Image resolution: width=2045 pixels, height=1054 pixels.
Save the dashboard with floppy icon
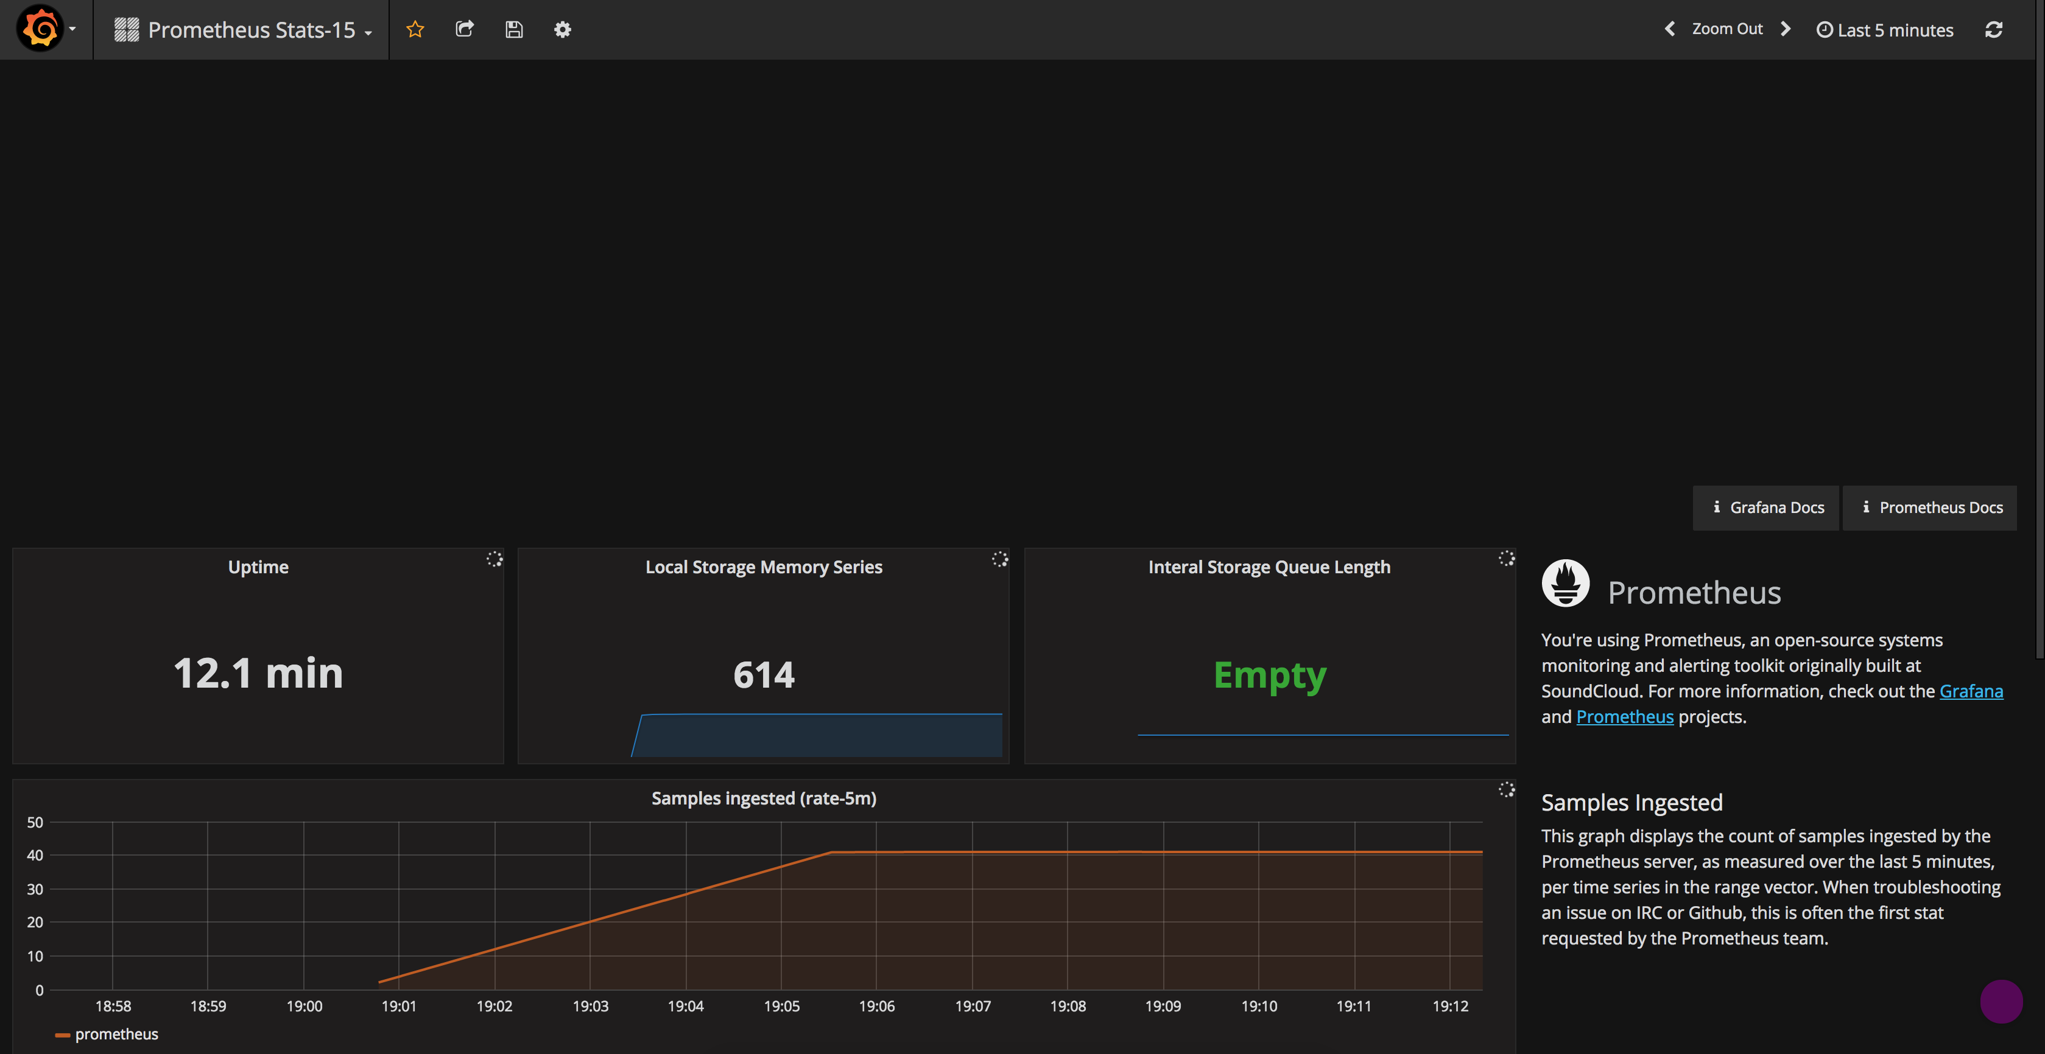(513, 29)
